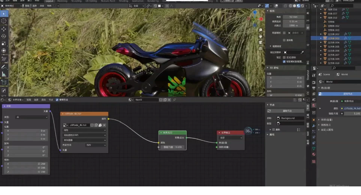361x195 pixels.
Task: Activate the Rotate tool
Action: (x=4, y=36)
